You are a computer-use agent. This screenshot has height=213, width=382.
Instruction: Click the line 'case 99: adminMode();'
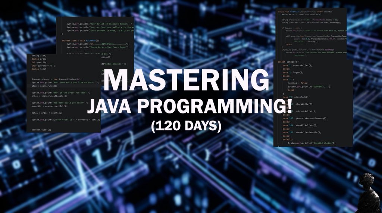coord(296,97)
